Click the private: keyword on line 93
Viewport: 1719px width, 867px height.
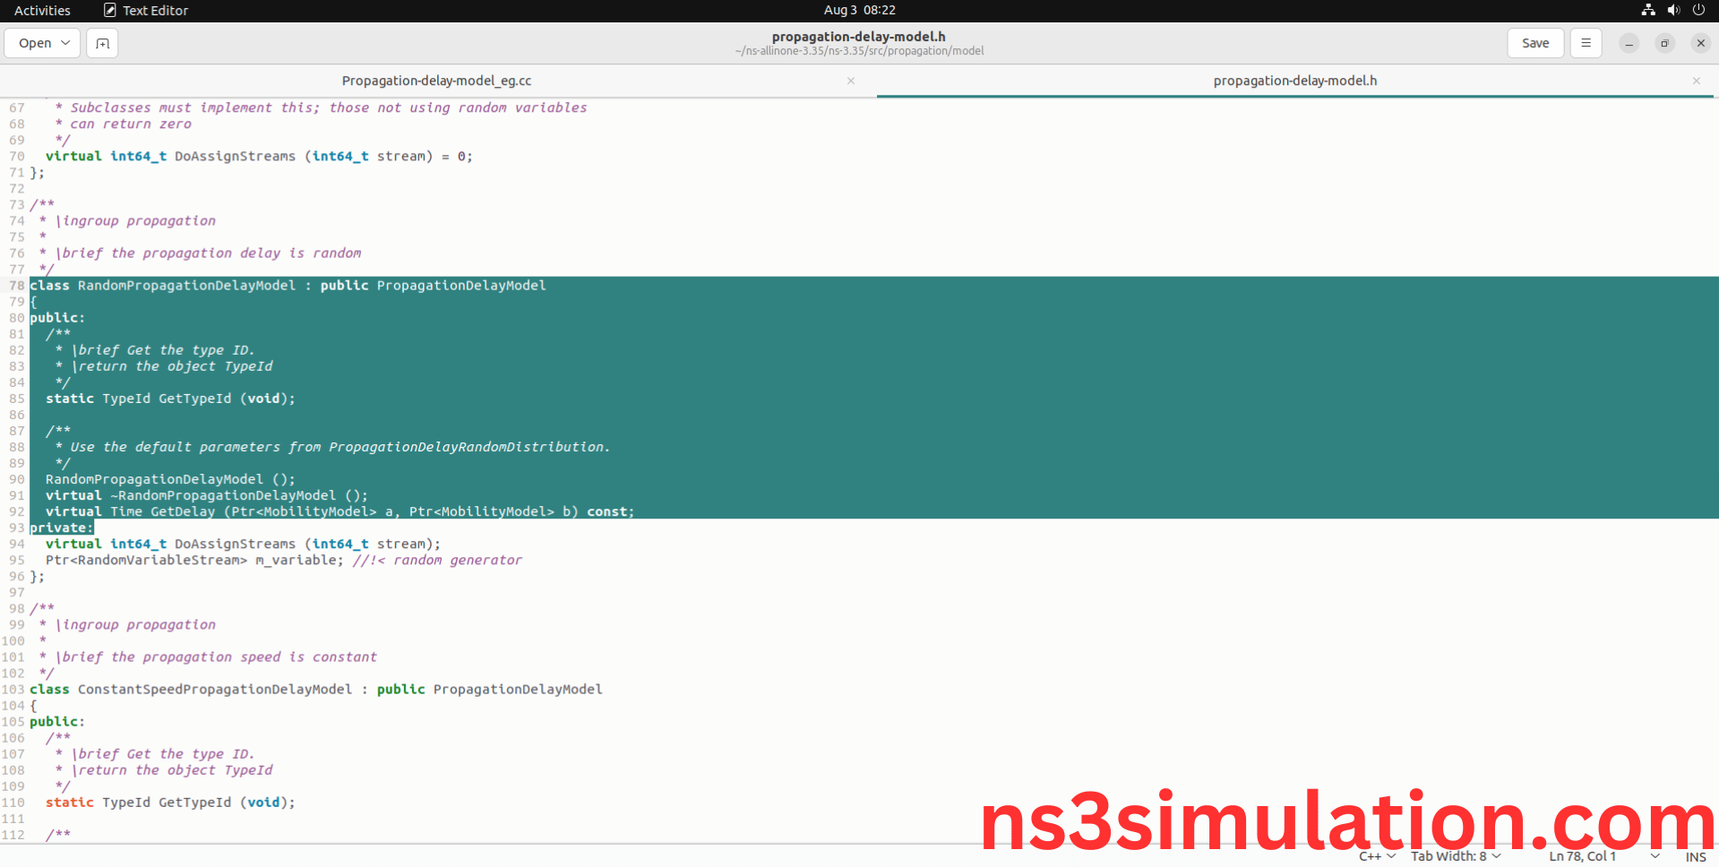coord(61,528)
